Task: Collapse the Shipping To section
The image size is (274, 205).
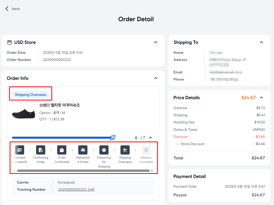Action: pyautogui.click(x=262, y=42)
